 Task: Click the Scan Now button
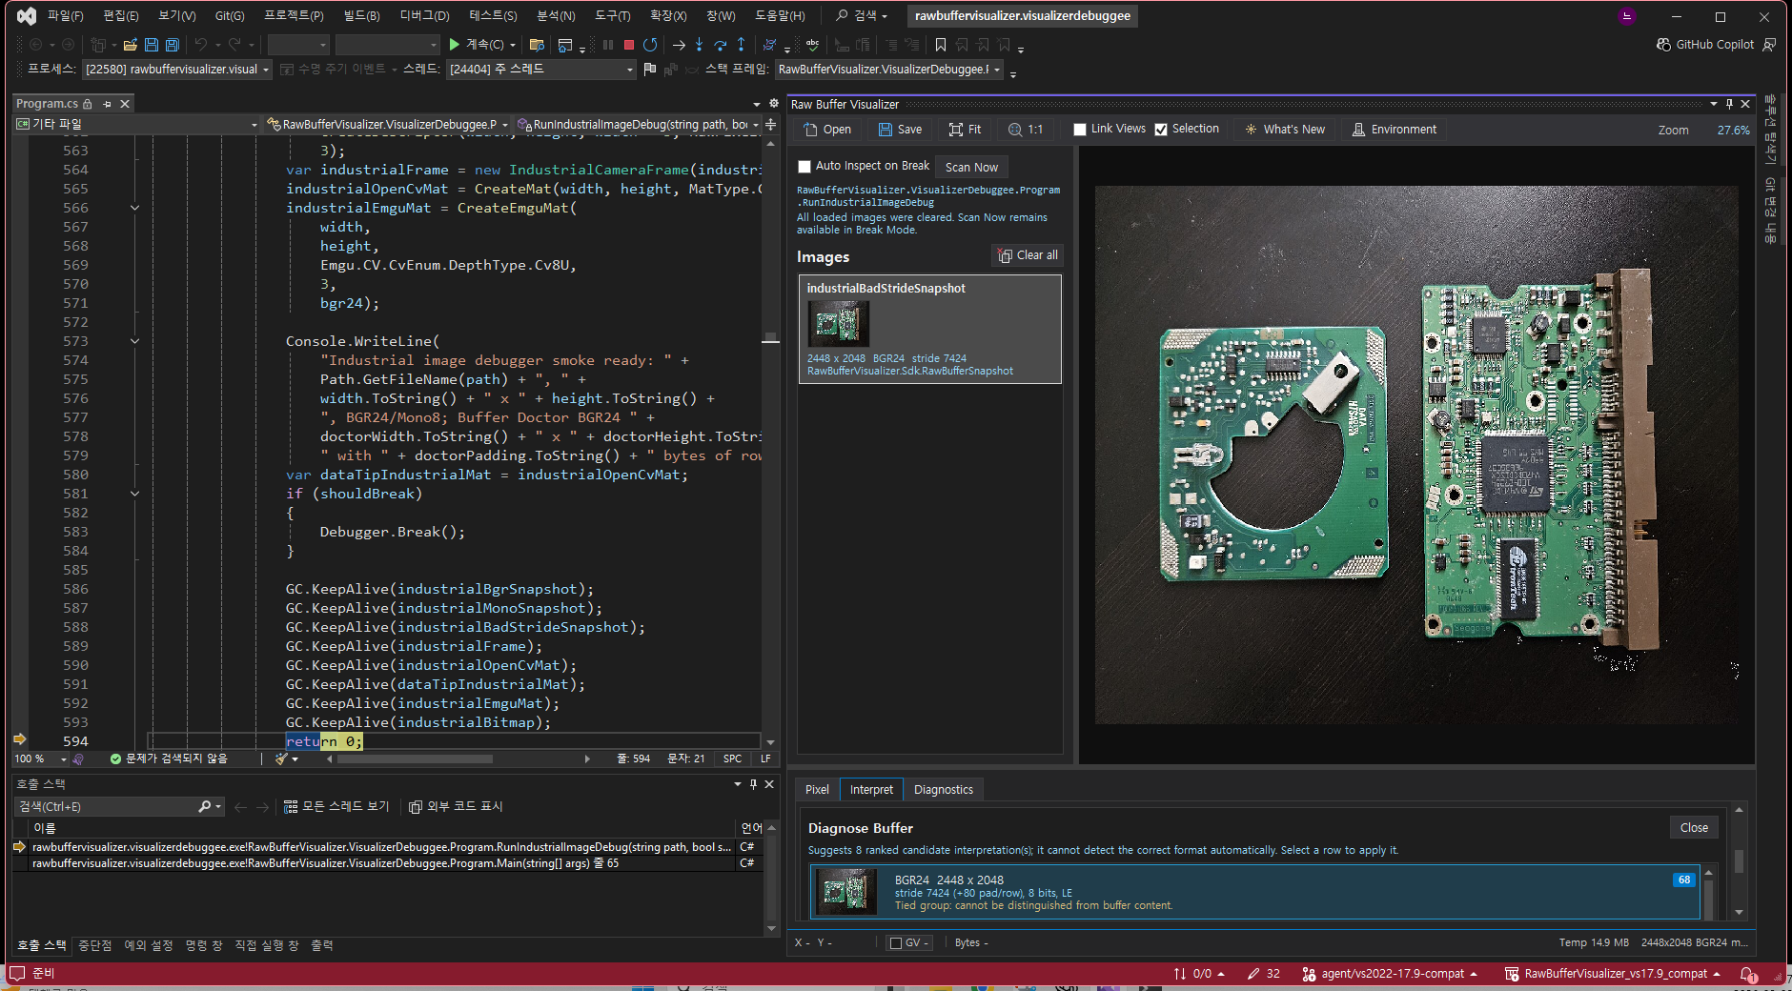(x=971, y=168)
